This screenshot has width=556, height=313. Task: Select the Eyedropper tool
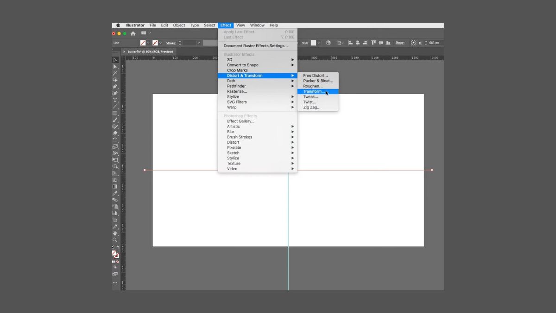[115, 193]
